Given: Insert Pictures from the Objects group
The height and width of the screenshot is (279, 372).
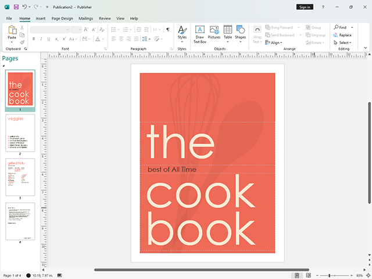Looking at the screenshot, I should point(214,33).
